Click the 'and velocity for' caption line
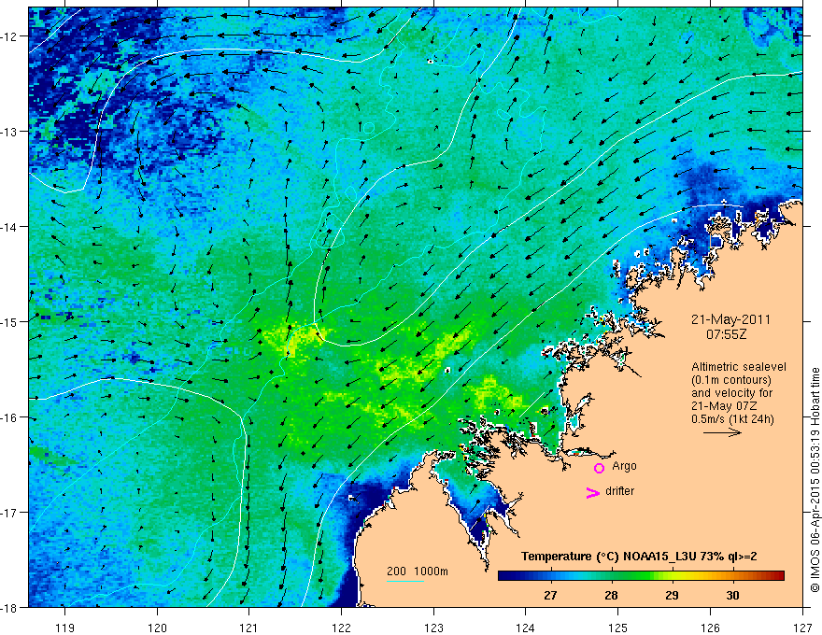822x635 pixels. pos(731,393)
